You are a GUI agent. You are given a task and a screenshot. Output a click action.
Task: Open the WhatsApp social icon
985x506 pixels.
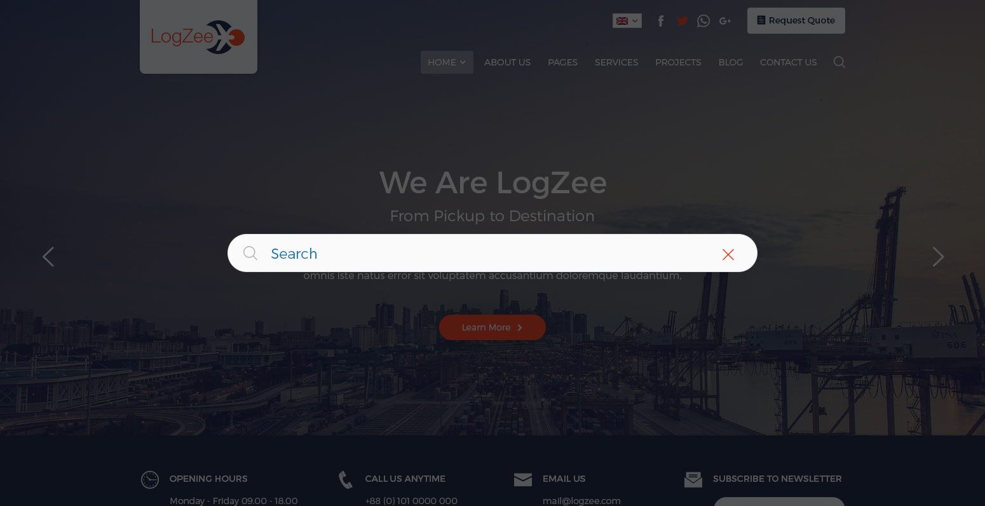click(x=703, y=21)
